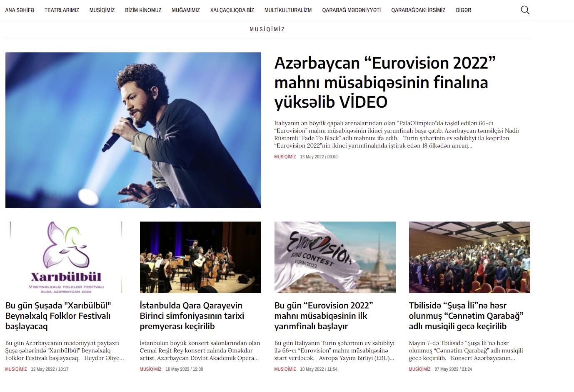Open QARABAĞDAKI İRSİMİZ menu item
Image resolution: width=574 pixels, height=392 pixels.
418,10
